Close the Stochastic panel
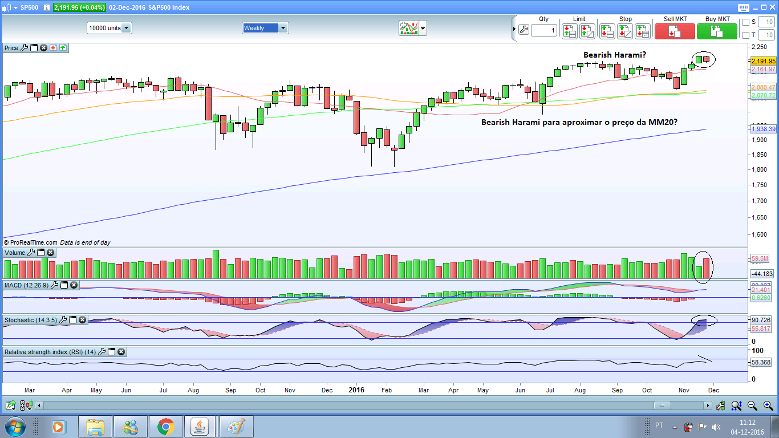Screen dimensions: 779x438 point(83,320)
